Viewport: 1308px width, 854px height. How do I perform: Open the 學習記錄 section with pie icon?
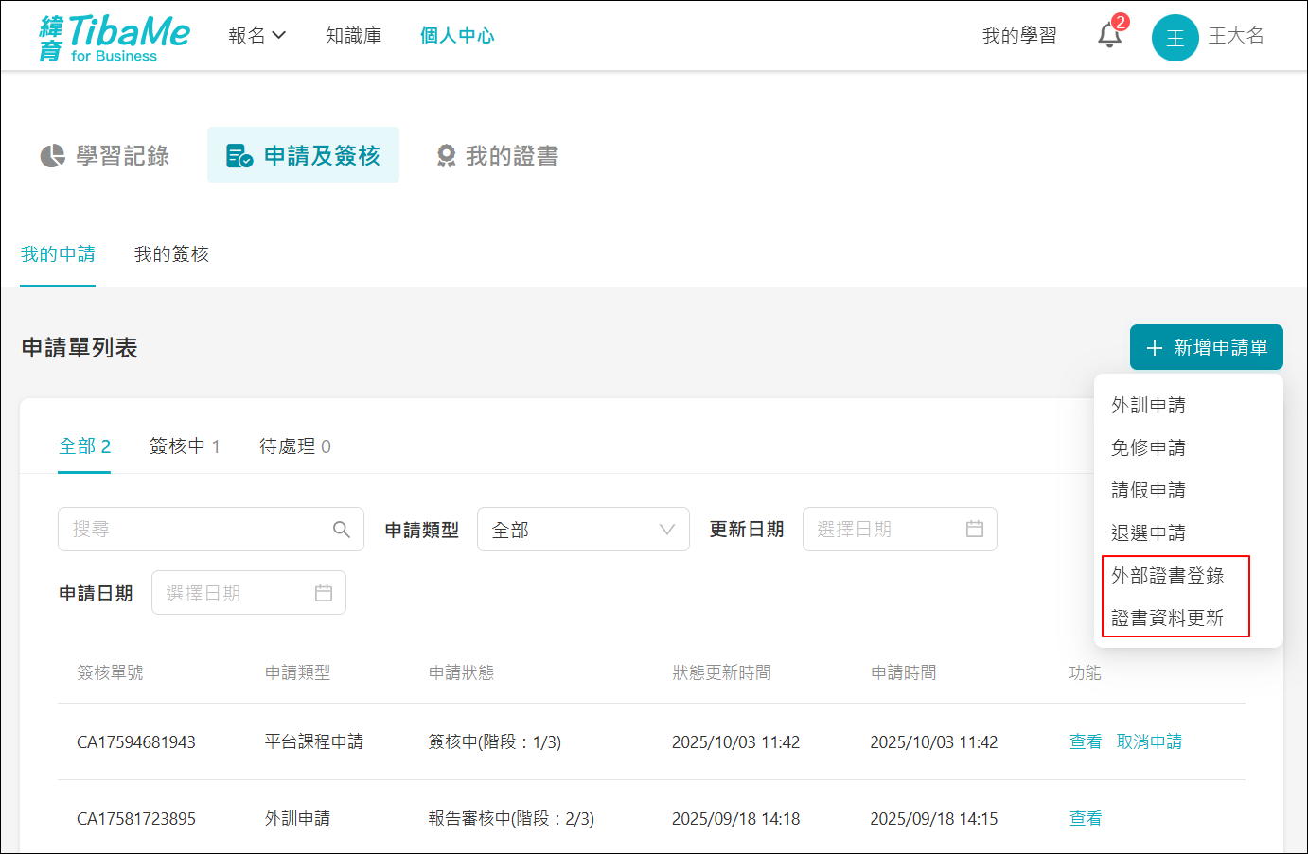(105, 155)
